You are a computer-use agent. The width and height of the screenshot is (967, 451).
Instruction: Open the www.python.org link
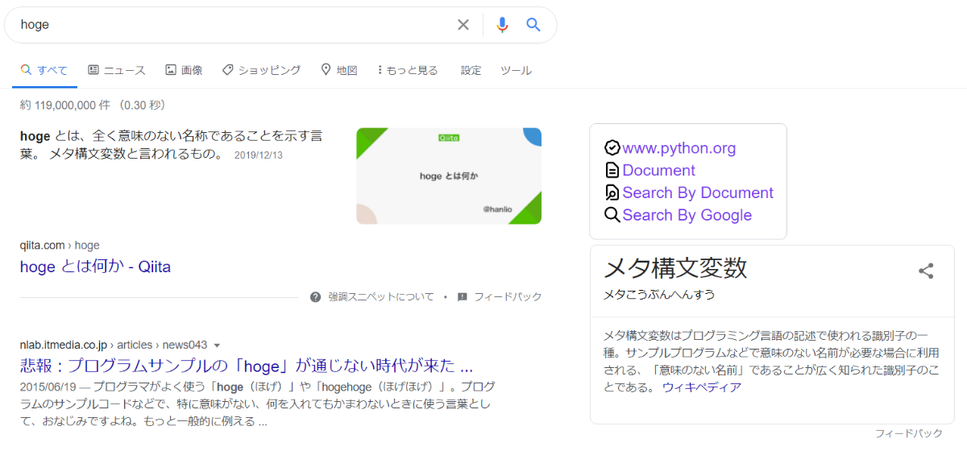[x=679, y=148]
